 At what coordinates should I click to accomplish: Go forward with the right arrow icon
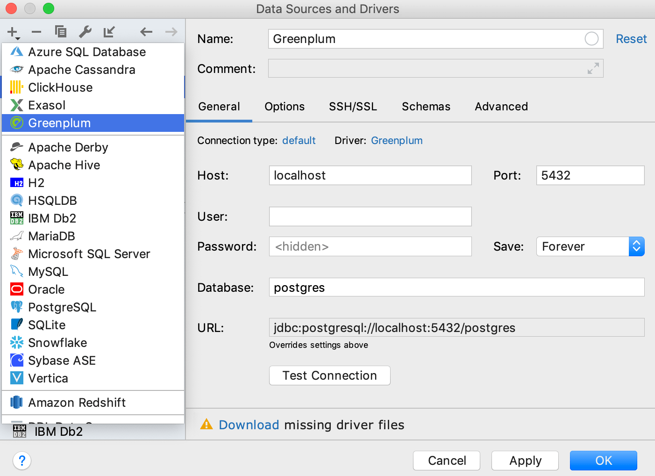pos(171,32)
